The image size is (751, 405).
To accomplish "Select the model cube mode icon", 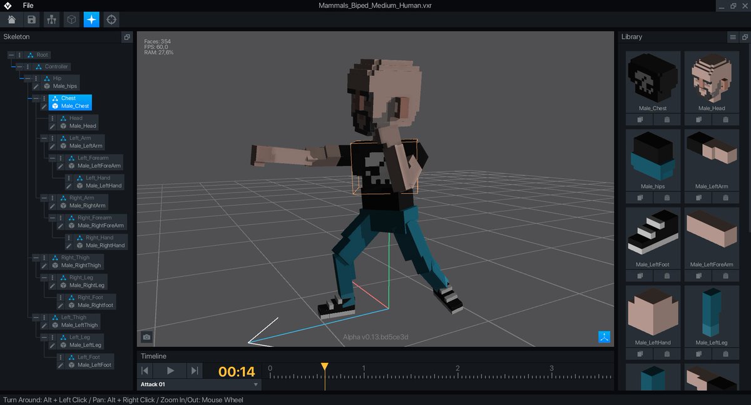I will point(71,19).
